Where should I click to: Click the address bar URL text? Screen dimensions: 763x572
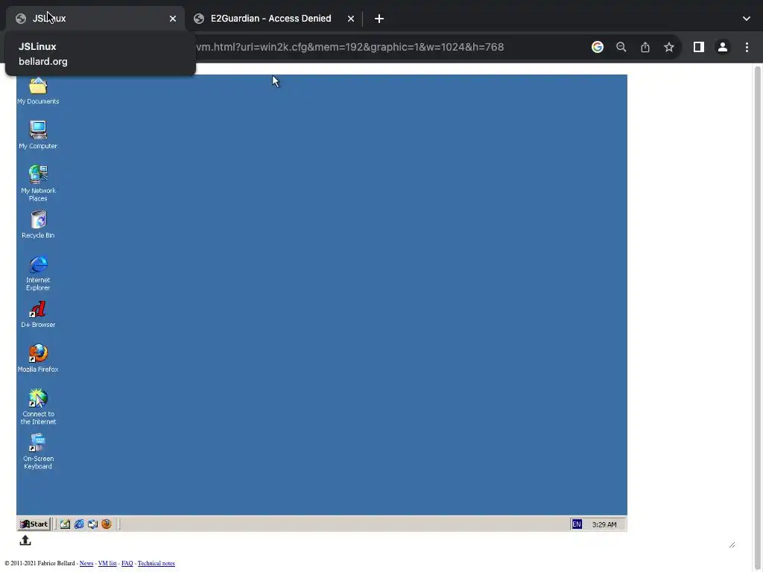click(x=349, y=47)
